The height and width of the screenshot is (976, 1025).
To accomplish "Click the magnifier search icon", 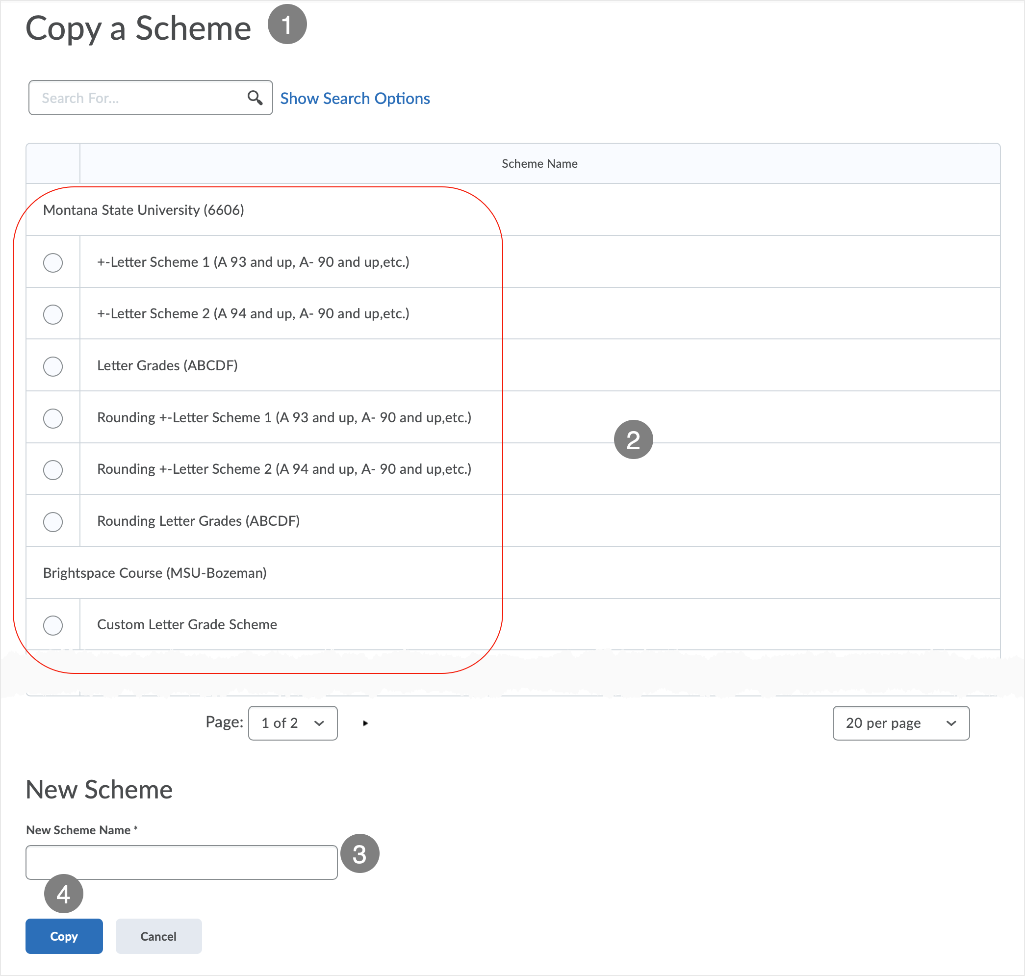I will click(255, 97).
